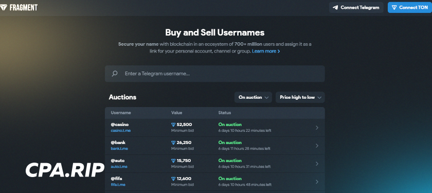Focus the Telegram username search field
Viewport: 432px width, 193px height.
(x=215, y=74)
